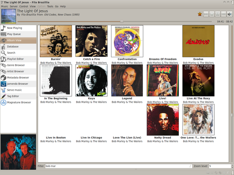Open the Genre Browser
The image size is (234, 175).
click(18, 65)
